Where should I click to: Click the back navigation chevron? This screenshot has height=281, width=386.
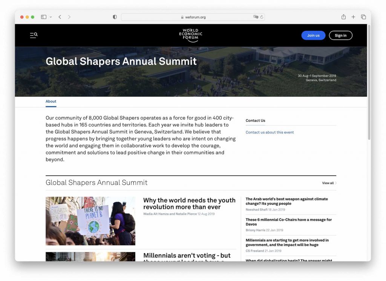point(60,17)
